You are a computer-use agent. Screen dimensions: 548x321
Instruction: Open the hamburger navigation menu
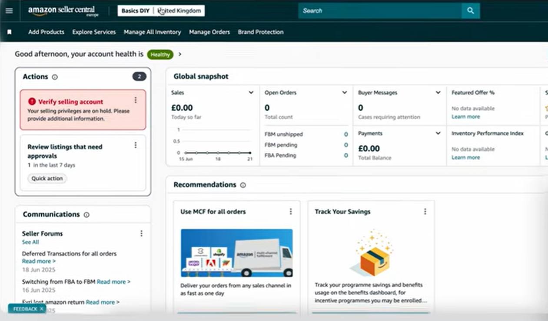coord(9,11)
